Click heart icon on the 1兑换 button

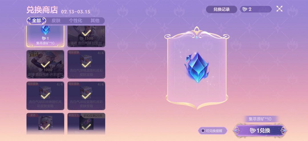click(253, 131)
